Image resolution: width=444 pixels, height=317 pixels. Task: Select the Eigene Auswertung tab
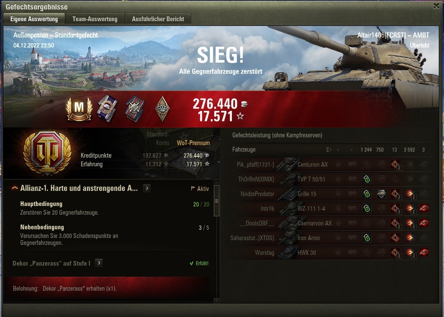pyautogui.click(x=34, y=19)
